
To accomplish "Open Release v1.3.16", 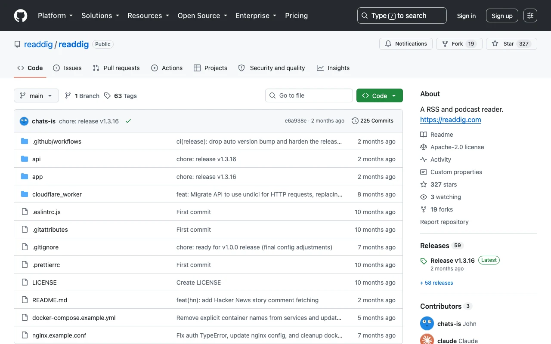I will [x=452, y=261].
